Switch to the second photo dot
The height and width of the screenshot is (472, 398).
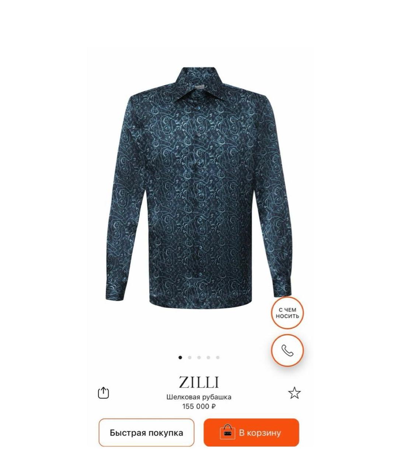(x=189, y=357)
